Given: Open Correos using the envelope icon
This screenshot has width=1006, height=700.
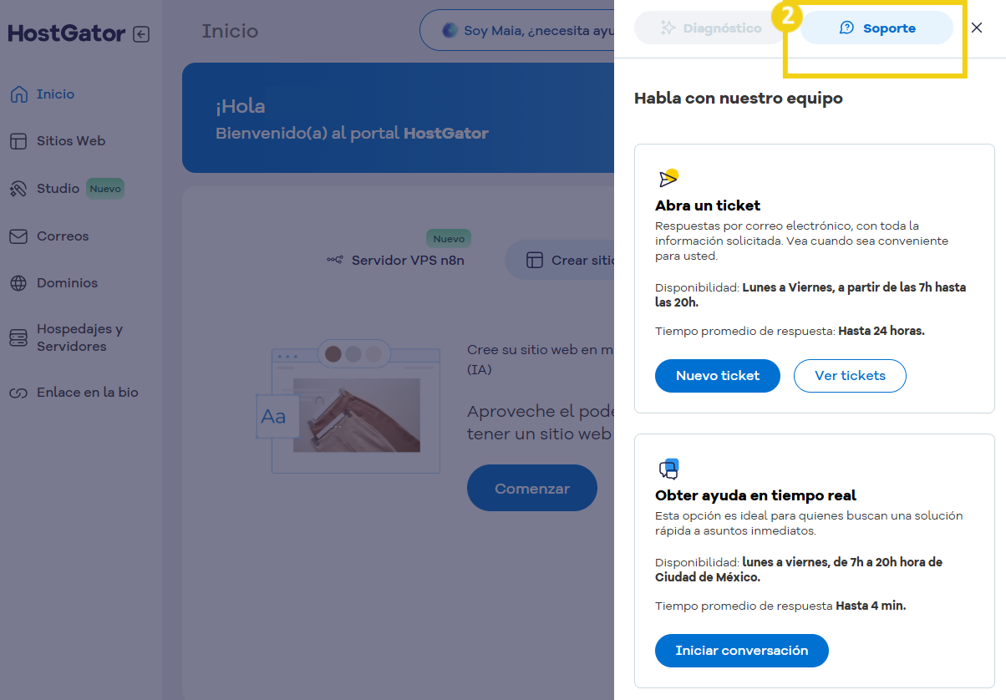Looking at the screenshot, I should tap(18, 236).
